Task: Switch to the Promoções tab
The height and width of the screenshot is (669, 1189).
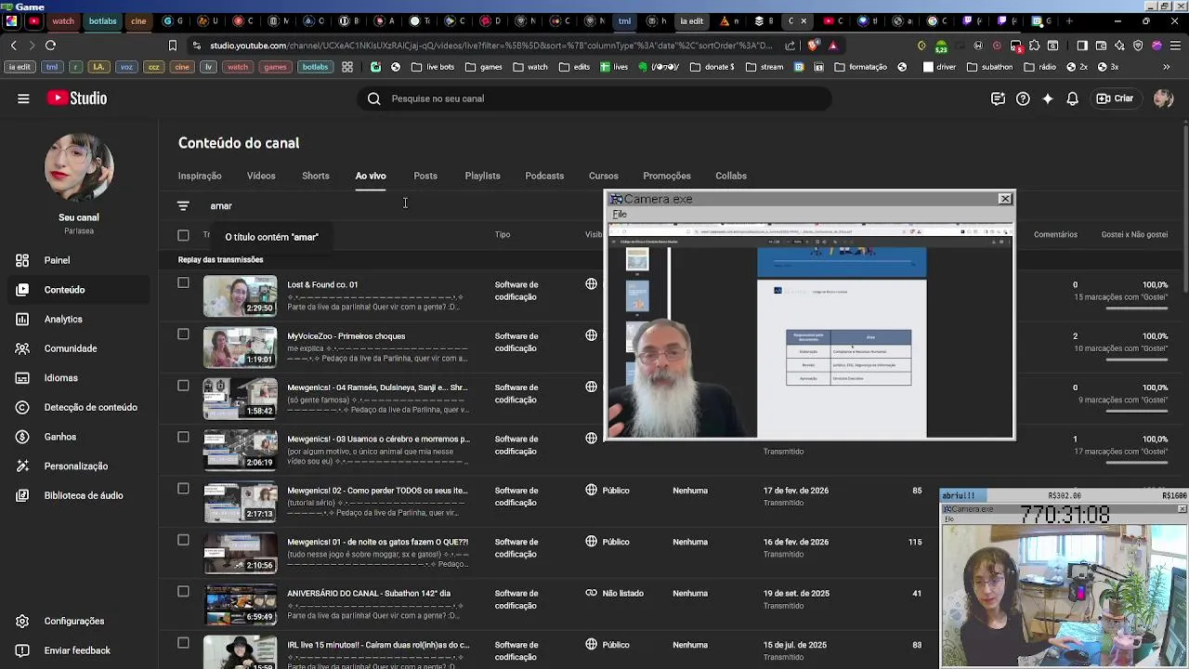Action: [667, 176]
